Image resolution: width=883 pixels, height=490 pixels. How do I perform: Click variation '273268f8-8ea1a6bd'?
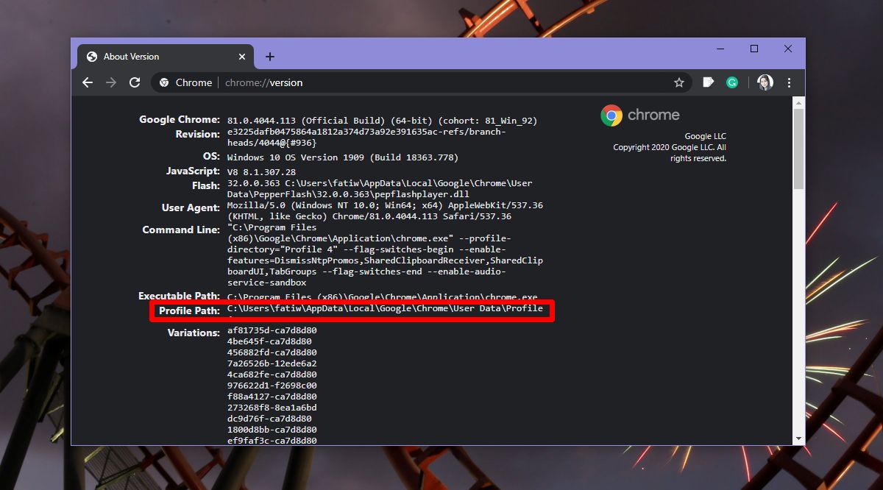point(272,408)
